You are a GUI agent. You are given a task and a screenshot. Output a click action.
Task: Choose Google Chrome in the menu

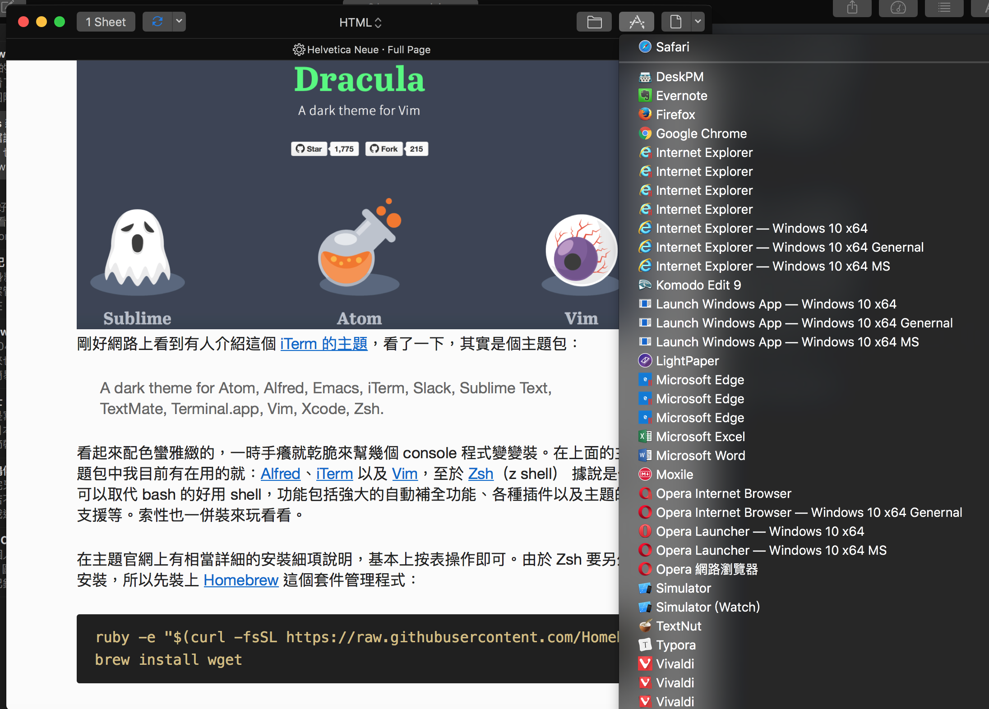tap(701, 134)
